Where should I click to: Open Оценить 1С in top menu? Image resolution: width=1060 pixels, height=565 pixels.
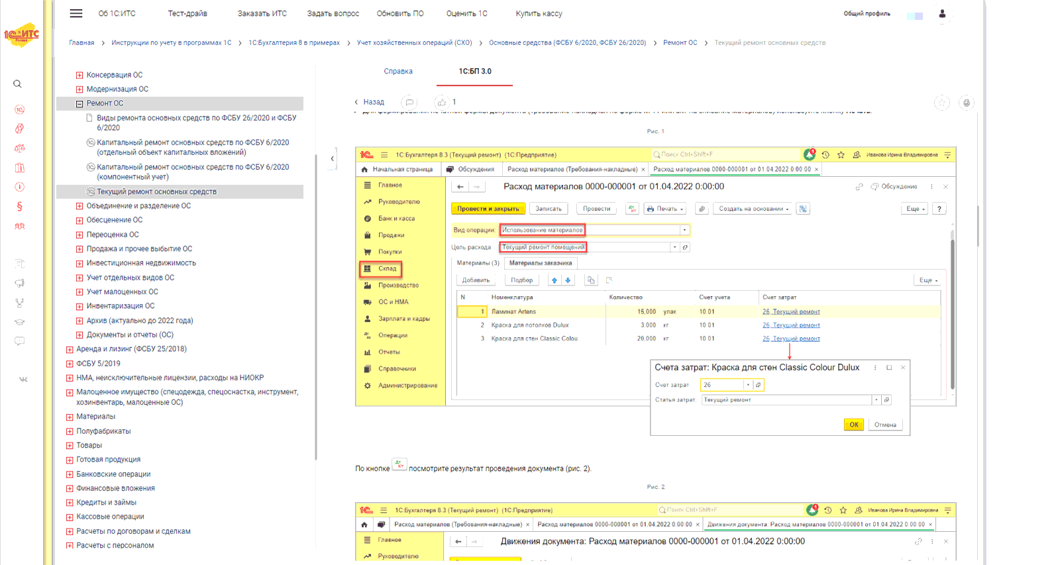click(x=467, y=13)
